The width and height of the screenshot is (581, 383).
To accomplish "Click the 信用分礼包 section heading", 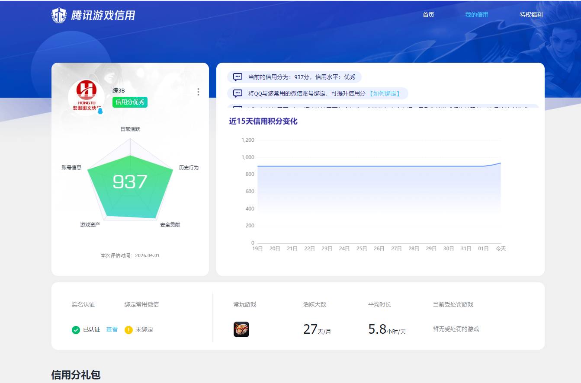I will 76,375.
